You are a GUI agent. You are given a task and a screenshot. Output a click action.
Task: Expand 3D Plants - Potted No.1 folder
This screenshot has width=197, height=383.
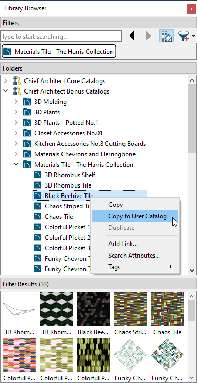(16, 123)
